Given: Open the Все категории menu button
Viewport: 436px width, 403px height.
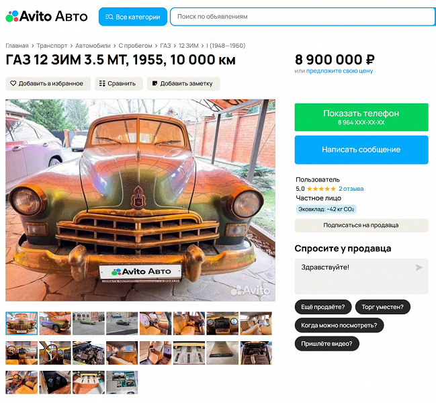Looking at the screenshot, I should (x=132, y=17).
